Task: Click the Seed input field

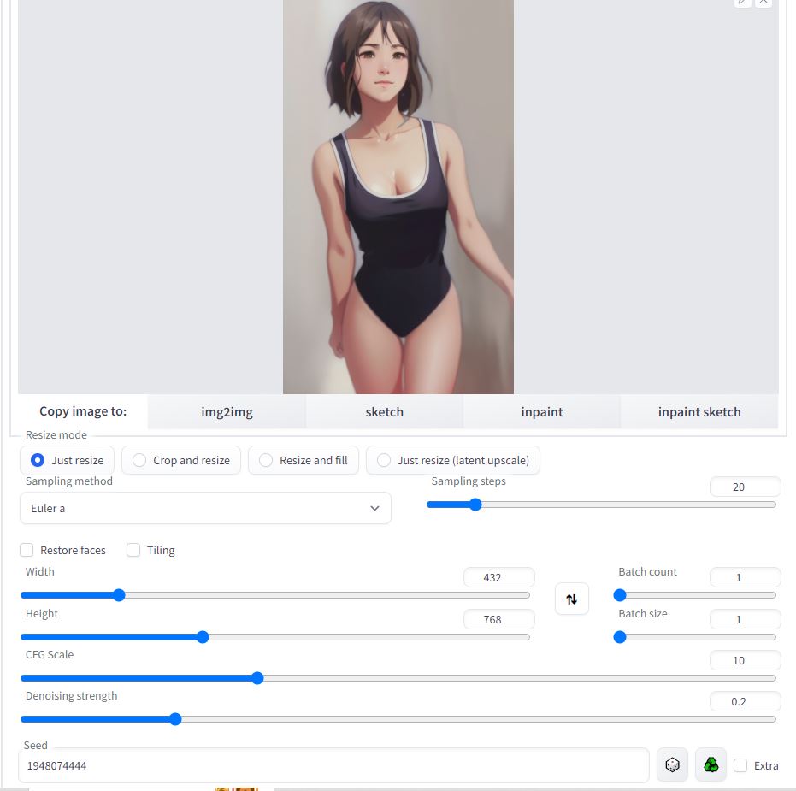Action: pyautogui.click(x=333, y=765)
